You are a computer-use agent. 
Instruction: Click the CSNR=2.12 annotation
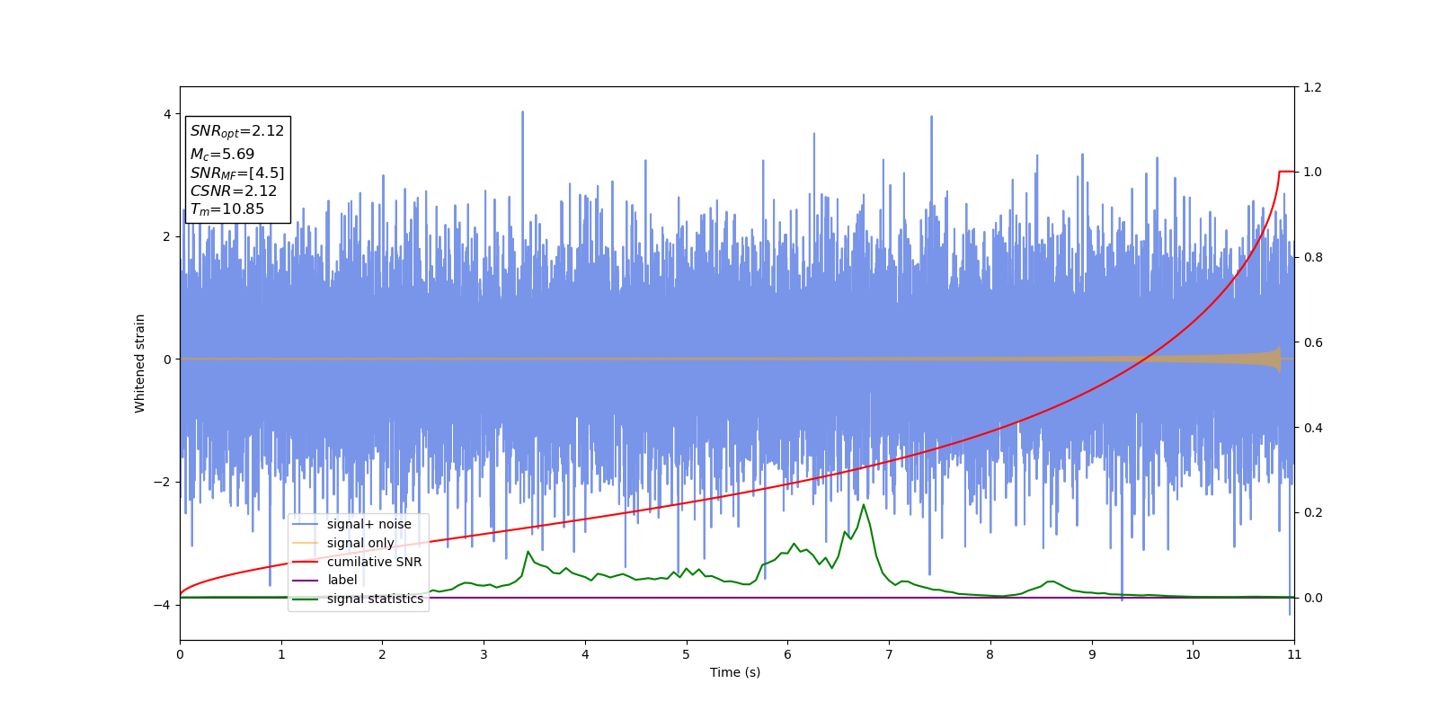click(x=234, y=191)
